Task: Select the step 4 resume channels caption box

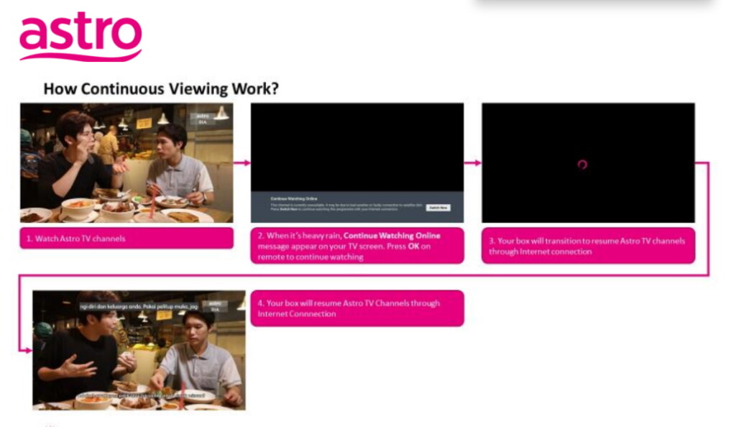Action: pos(356,308)
